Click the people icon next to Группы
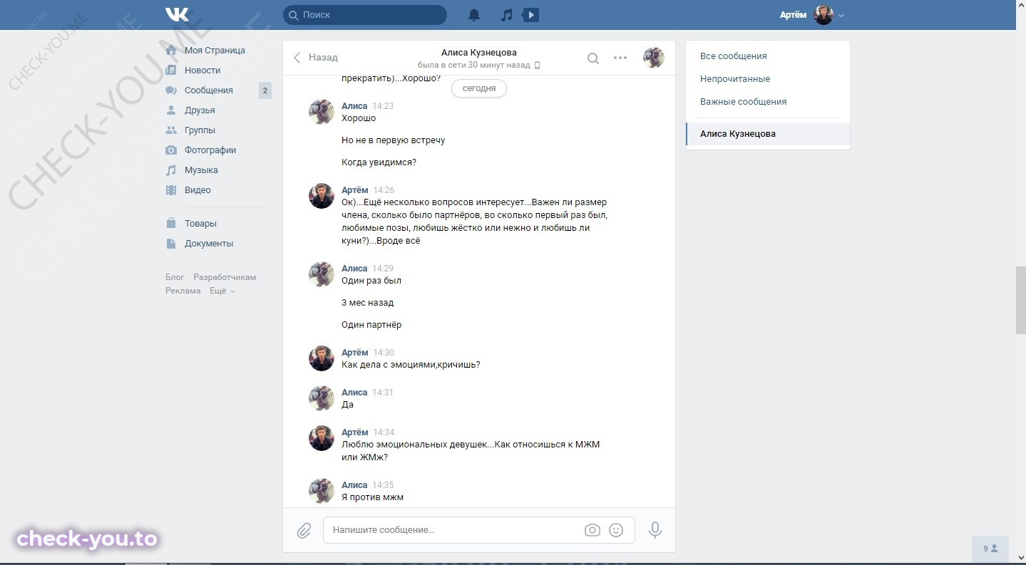This screenshot has height=565, width=1026. pos(171,130)
